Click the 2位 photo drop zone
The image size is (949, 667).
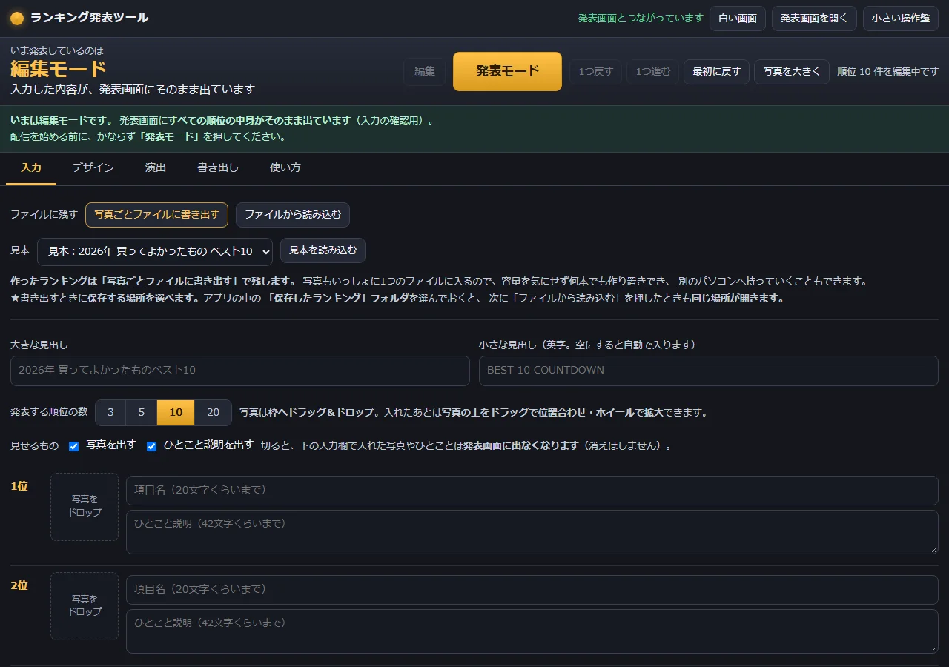[85, 606]
